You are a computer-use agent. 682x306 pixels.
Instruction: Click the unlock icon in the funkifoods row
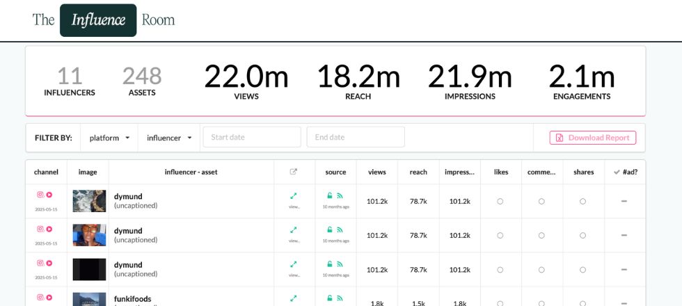click(x=330, y=298)
